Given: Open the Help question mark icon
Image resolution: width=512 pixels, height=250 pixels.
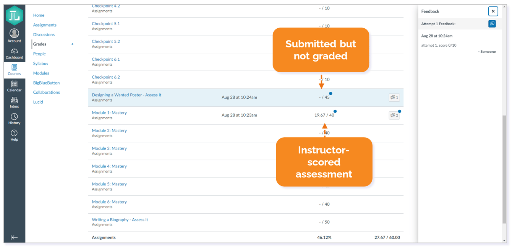Looking at the screenshot, I should 14,133.
